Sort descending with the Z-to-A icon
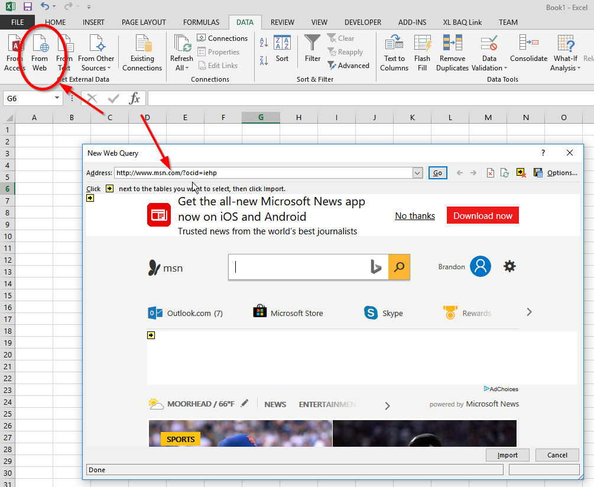Image resolution: width=594 pixels, height=487 pixels. coord(264,60)
